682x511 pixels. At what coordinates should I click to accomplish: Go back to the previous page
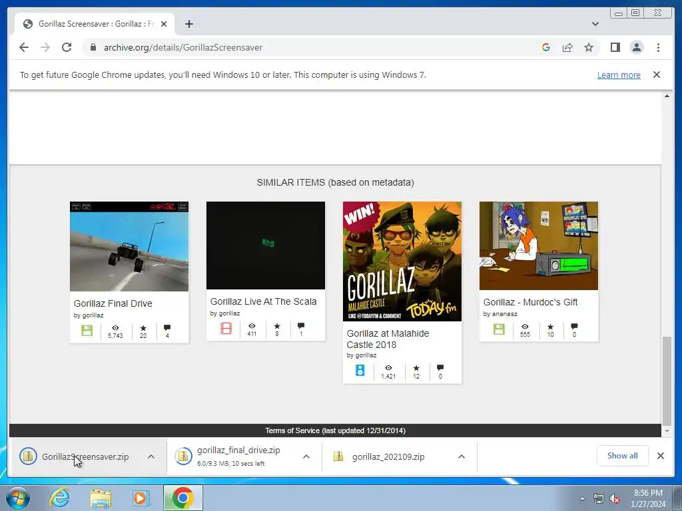coord(24,47)
